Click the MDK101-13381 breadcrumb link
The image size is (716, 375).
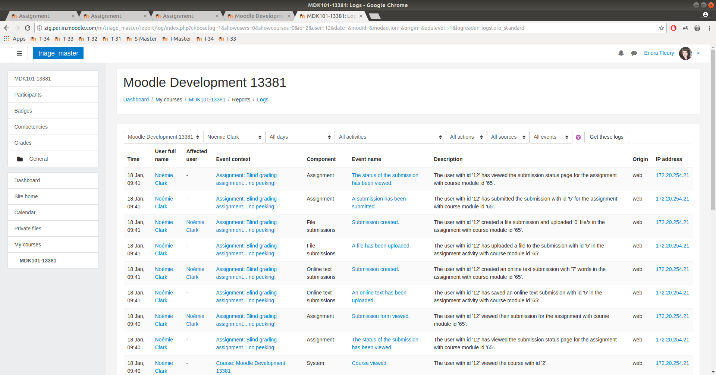pyautogui.click(x=207, y=100)
